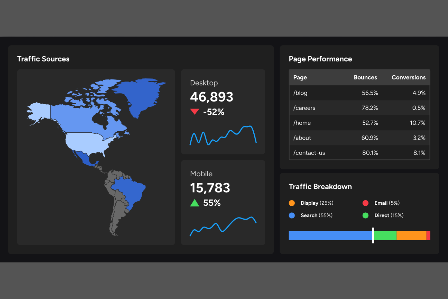Toggle the Direct (15%) traffic source
448x299 pixels.
(x=389, y=215)
